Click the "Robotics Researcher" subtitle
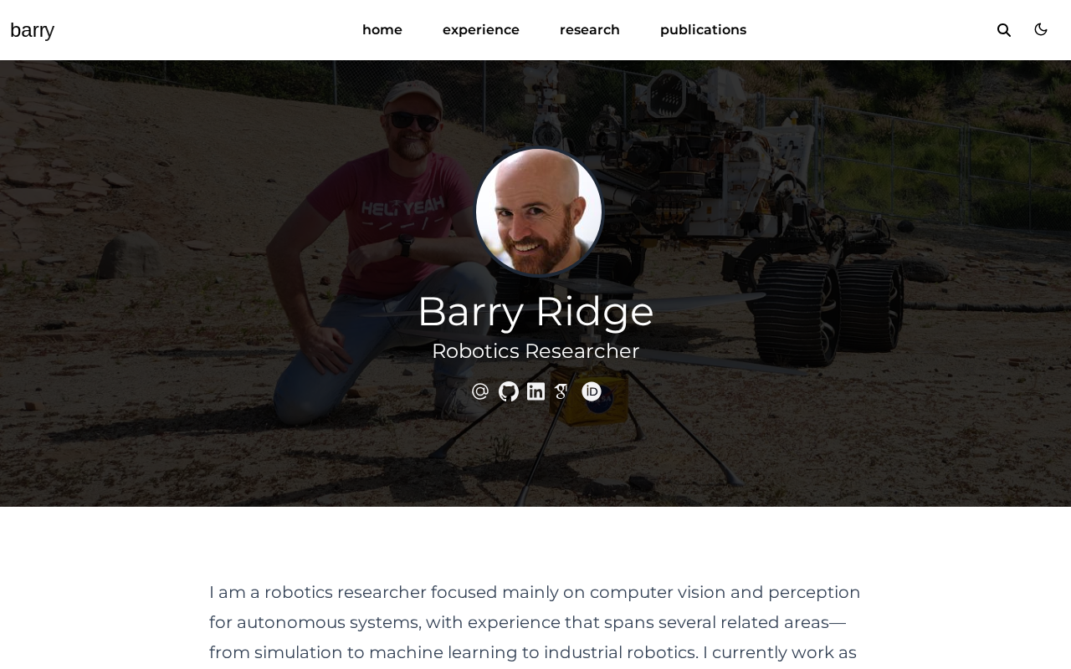Viewport: 1071px width, 669px height. (535, 351)
